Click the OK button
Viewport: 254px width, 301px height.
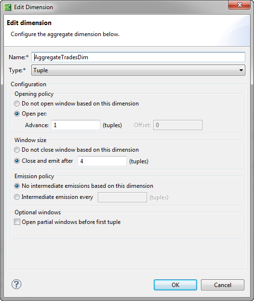pos(175,285)
